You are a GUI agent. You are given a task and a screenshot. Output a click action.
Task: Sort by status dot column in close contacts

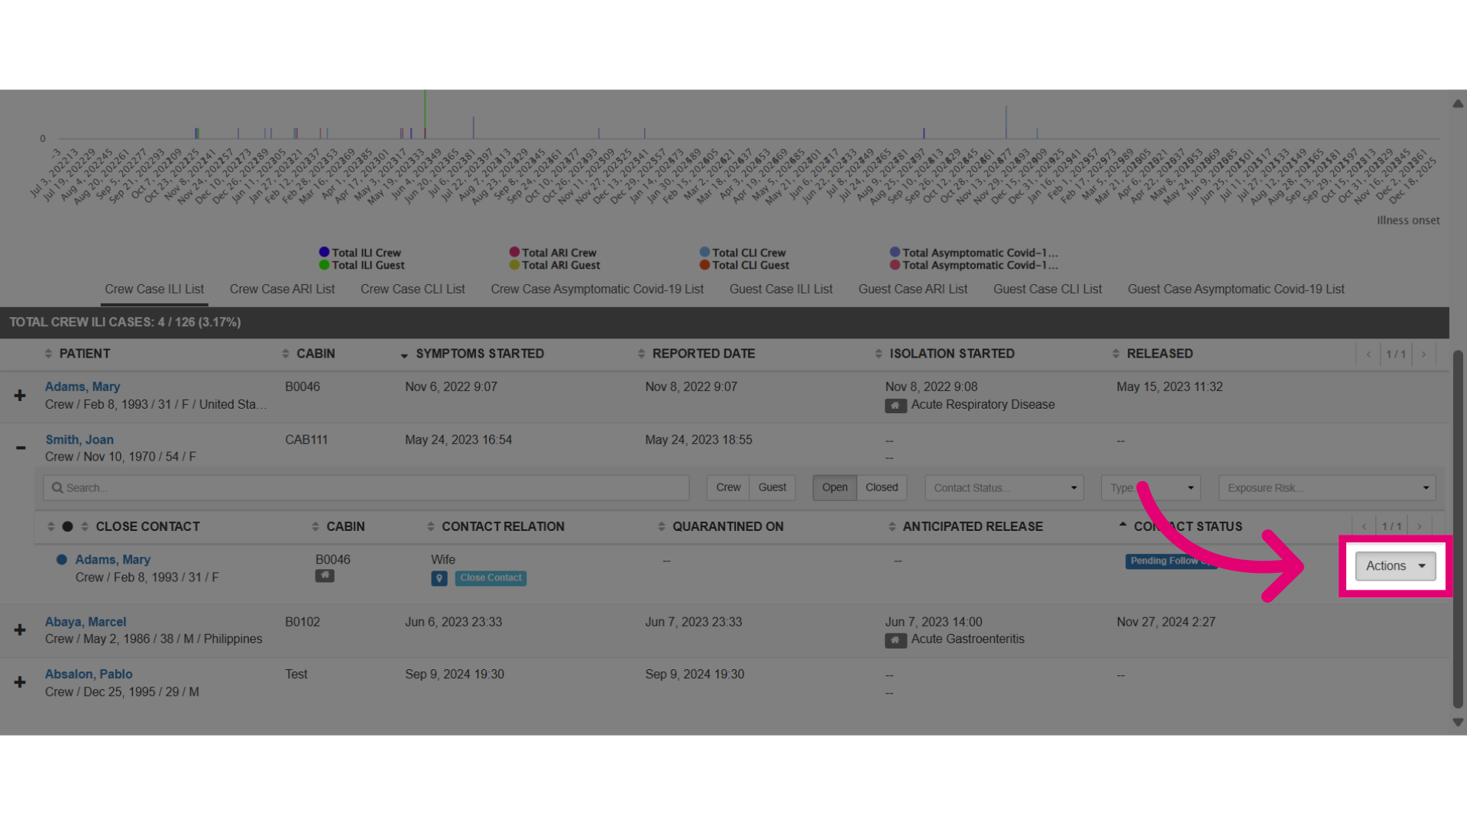(60, 527)
